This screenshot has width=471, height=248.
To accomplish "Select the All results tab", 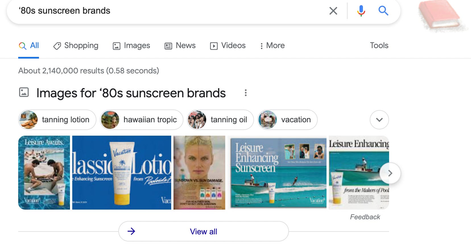I will click(28, 46).
